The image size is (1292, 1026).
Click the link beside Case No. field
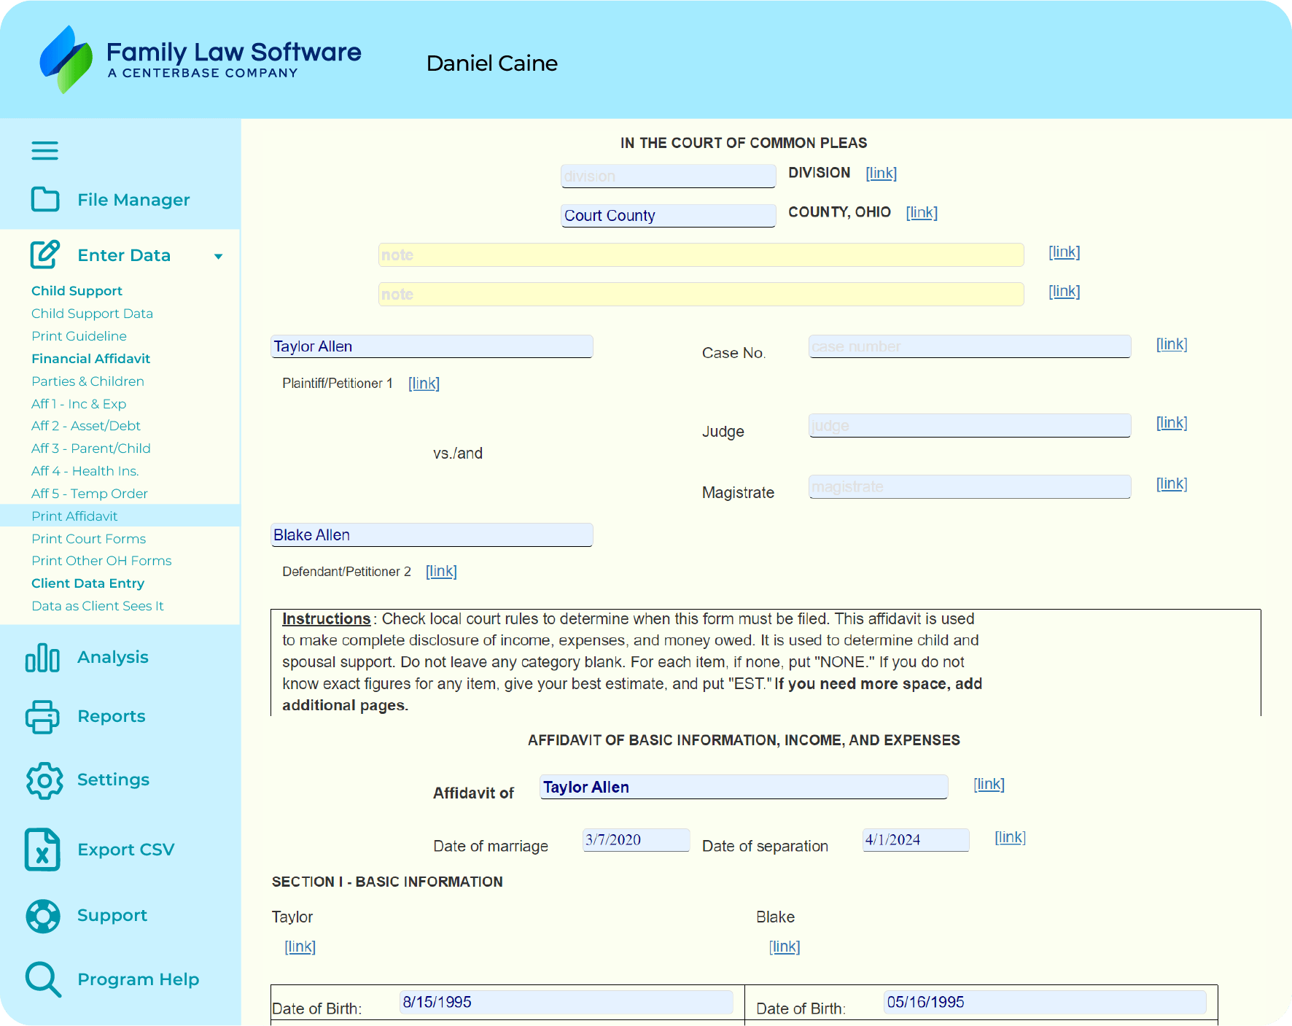[x=1171, y=344]
